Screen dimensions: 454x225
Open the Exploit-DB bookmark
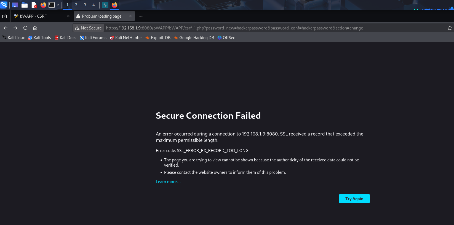tap(158, 38)
